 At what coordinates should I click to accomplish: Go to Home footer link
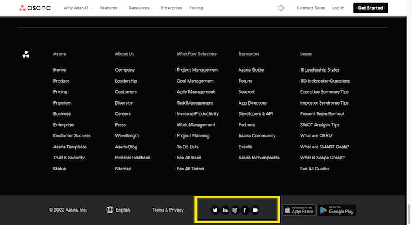click(x=60, y=70)
